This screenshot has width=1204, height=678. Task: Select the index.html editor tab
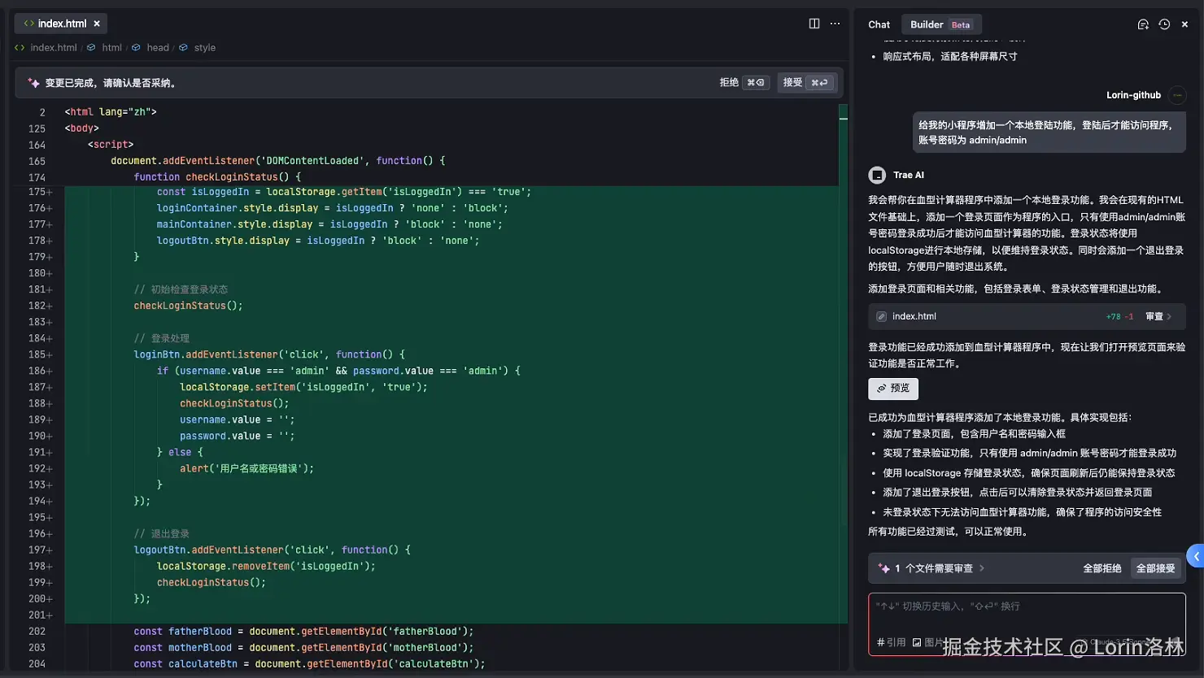tap(61, 24)
